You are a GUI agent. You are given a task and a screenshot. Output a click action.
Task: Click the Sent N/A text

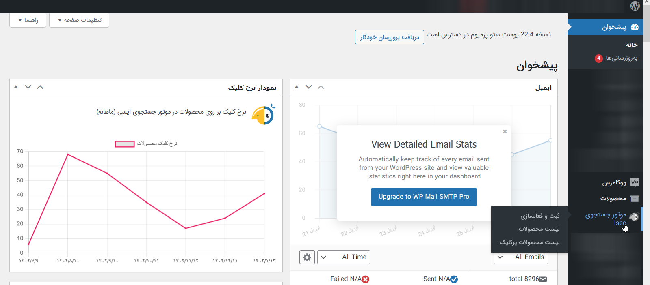click(x=436, y=279)
